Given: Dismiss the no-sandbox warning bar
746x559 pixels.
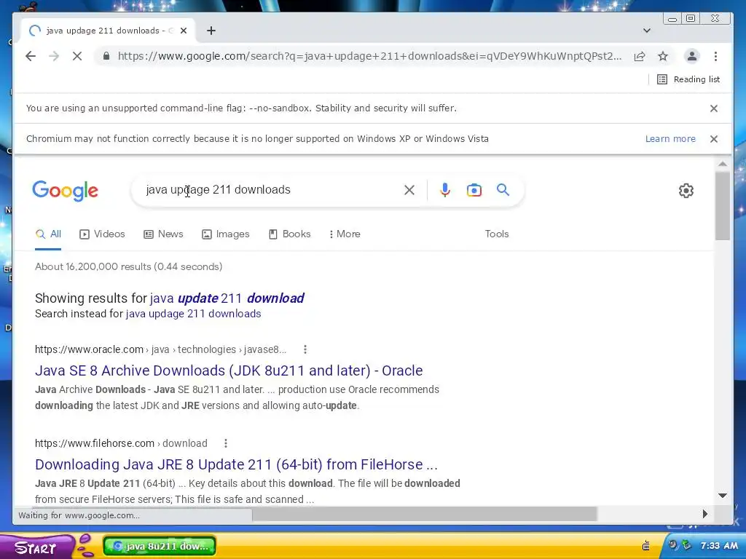Looking at the screenshot, I should 714,108.
